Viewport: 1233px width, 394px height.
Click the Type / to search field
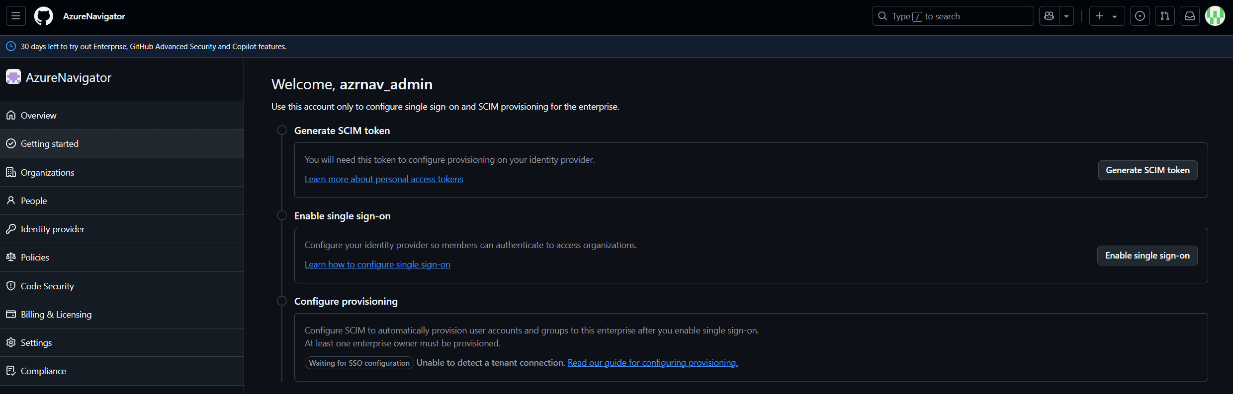pyautogui.click(x=952, y=16)
